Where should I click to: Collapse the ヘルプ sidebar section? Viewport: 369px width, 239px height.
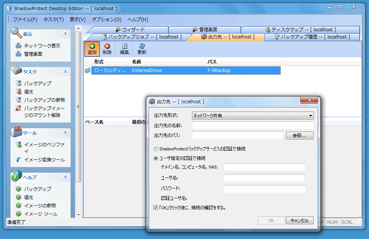[66, 177]
